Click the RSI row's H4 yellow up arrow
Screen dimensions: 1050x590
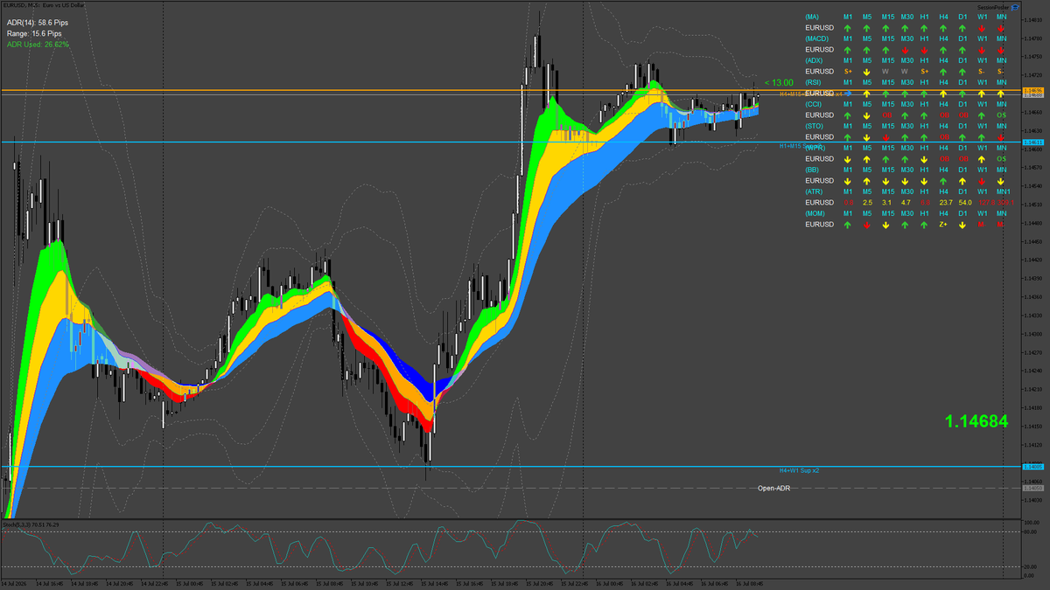[943, 94]
